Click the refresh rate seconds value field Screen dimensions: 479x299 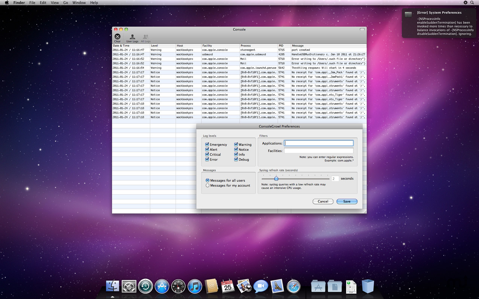tap(335, 179)
